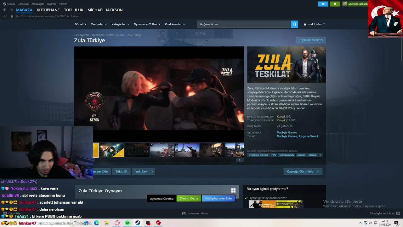Click the Oynaması Ücretsiz tag
The image size is (403, 227).
258,155
